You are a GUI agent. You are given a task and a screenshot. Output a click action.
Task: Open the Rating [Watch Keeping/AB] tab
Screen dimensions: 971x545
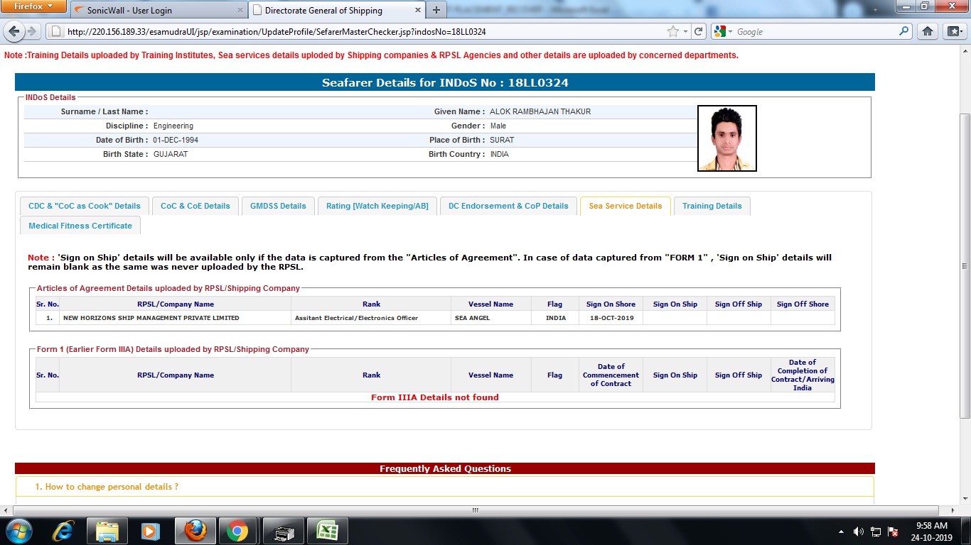pos(377,206)
